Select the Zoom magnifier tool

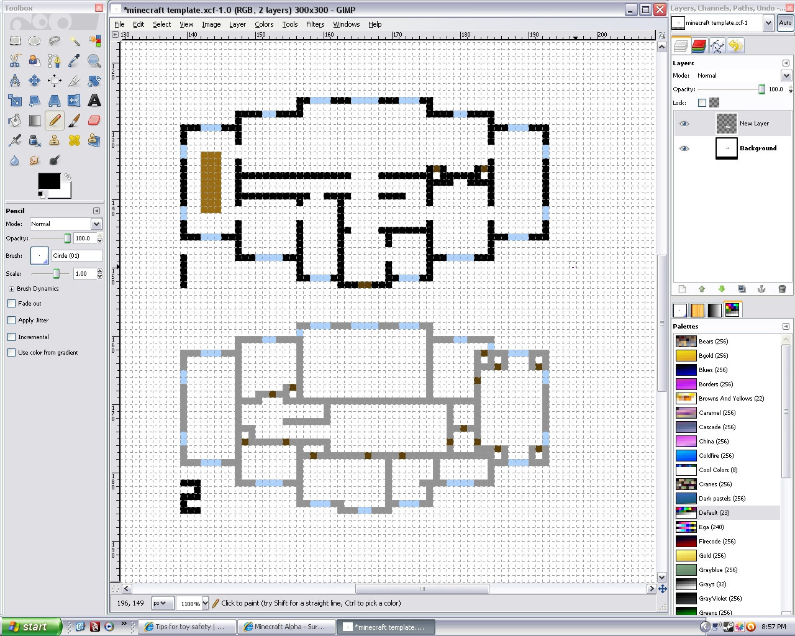click(x=94, y=61)
